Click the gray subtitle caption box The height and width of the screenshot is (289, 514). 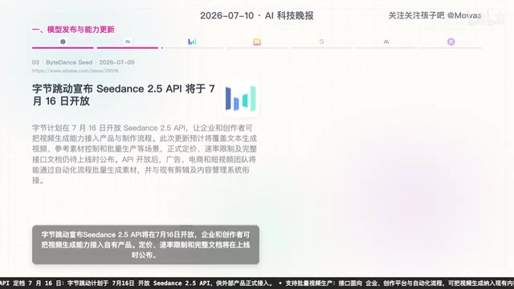point(145,245)
